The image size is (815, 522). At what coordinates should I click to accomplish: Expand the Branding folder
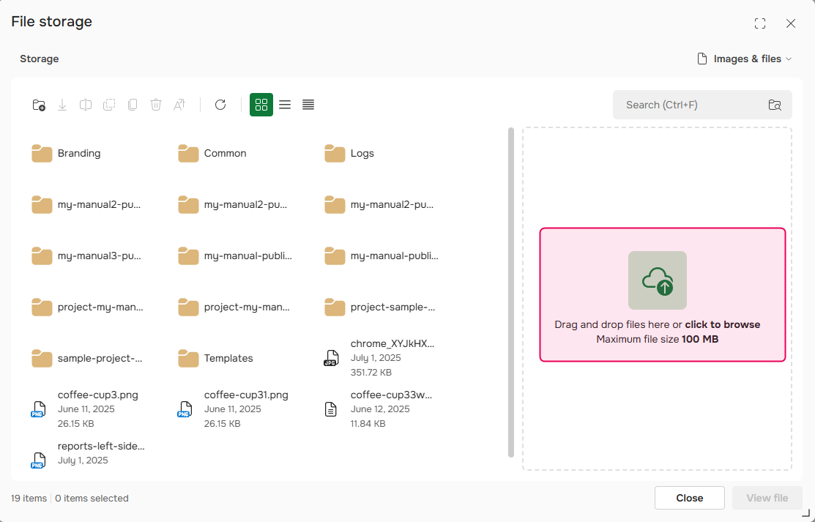(x=78, y=153)
